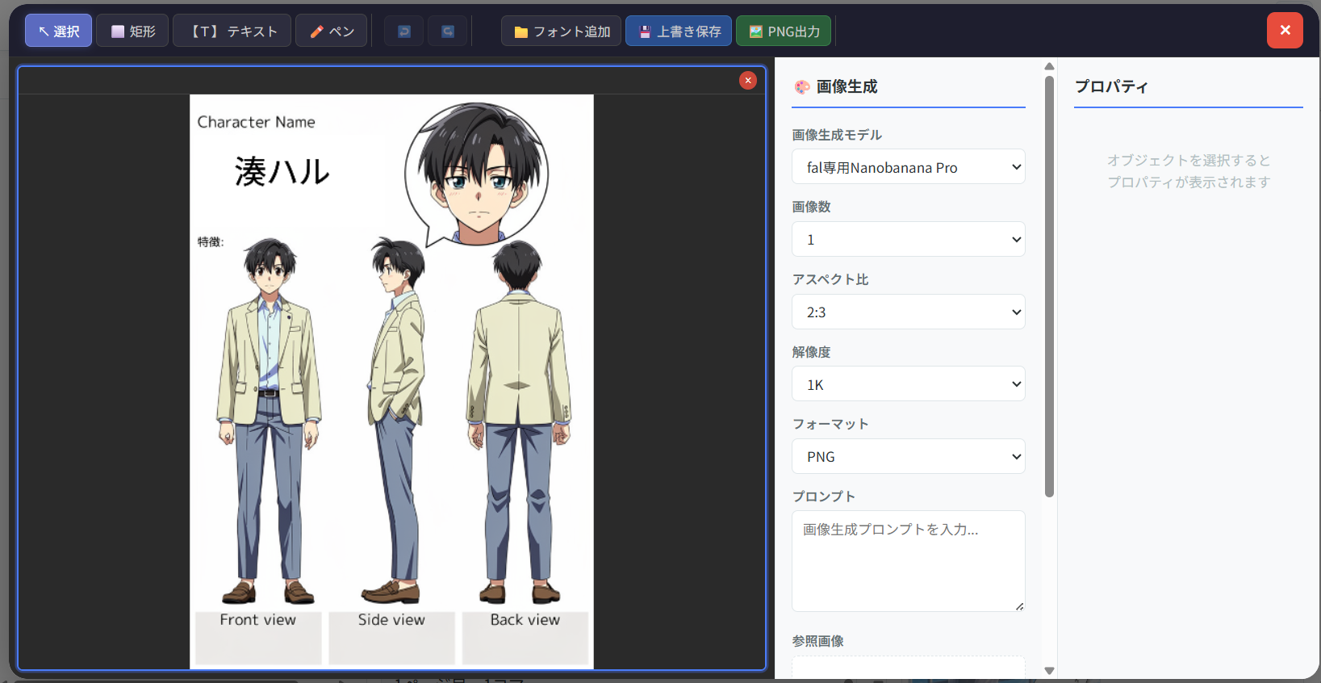This screenshot has width=1321, height=683.
Task: Export the image via PNG出力
Action: pos(784,31)
